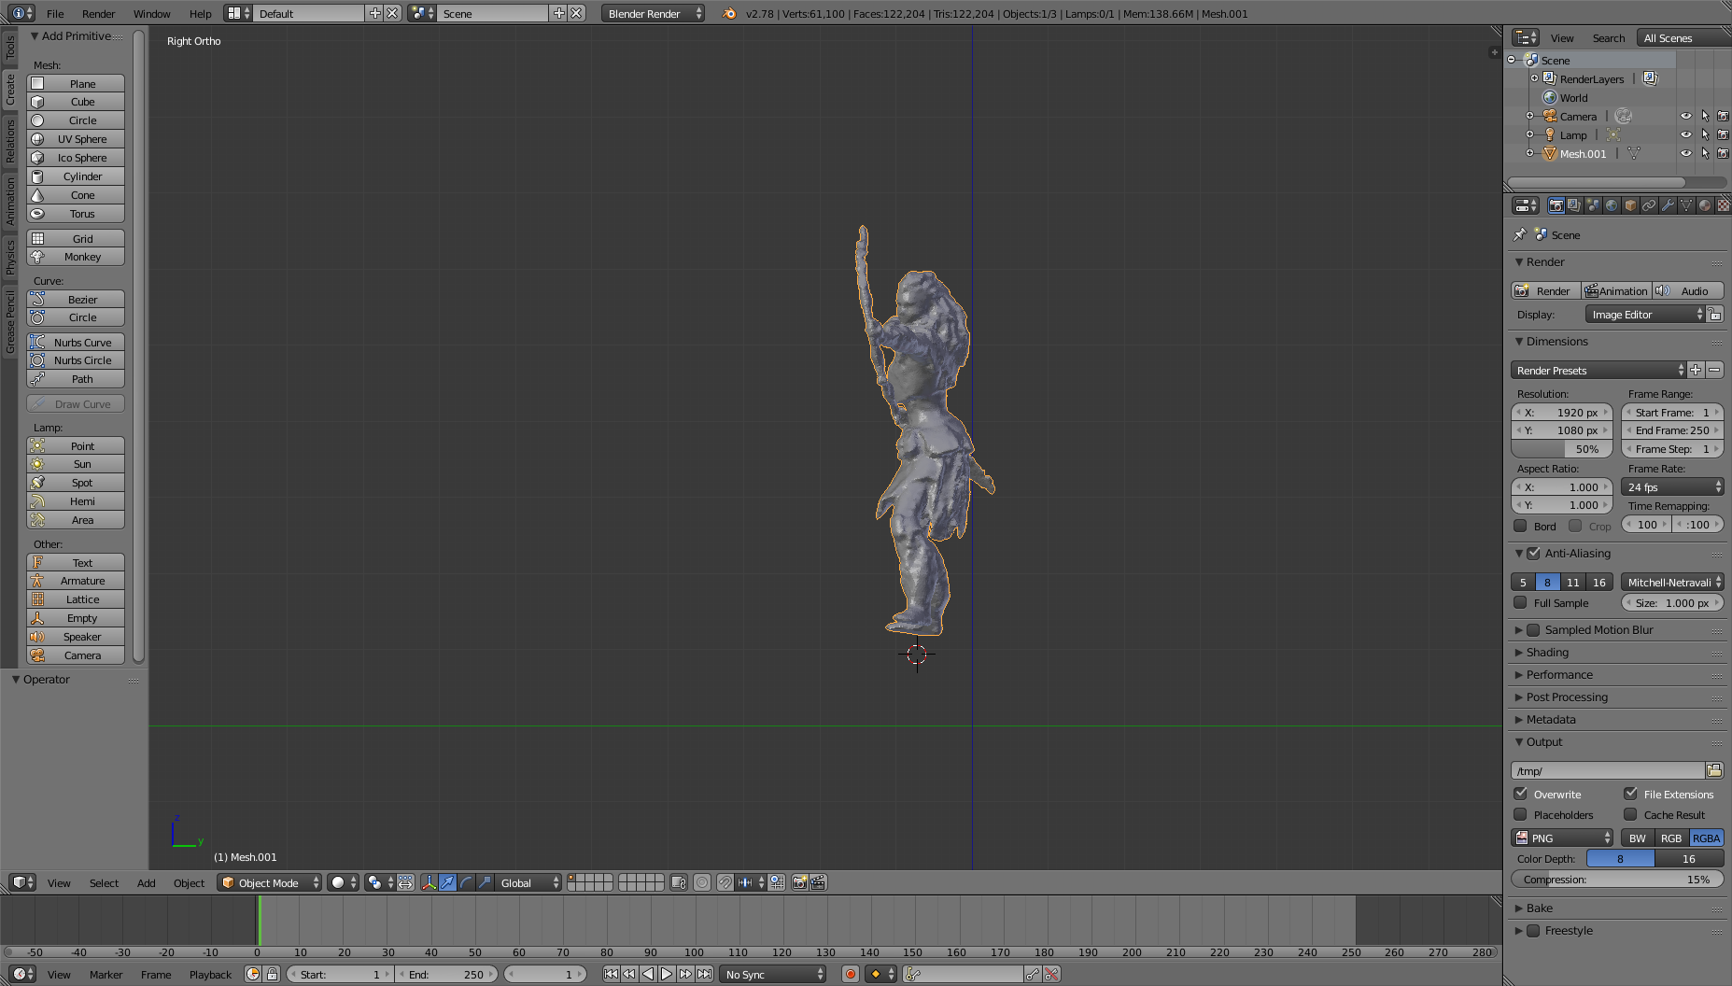Viewport: 1732px width, 986px height.
Task: Open the World properties tab icon
Action: tap(1612, 205)
